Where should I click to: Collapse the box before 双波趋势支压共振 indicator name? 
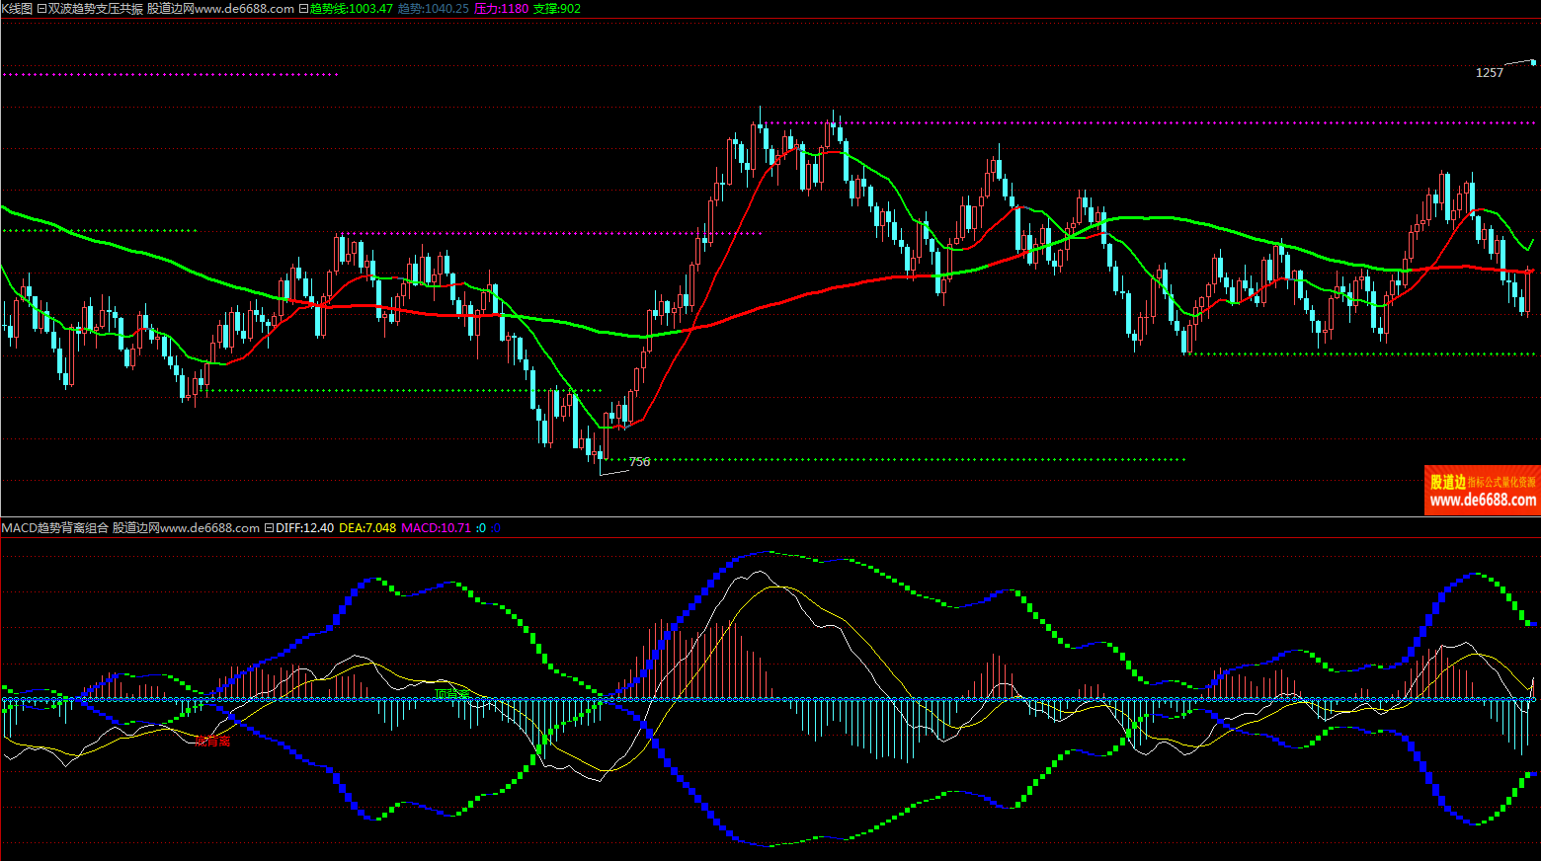(41, 9)
